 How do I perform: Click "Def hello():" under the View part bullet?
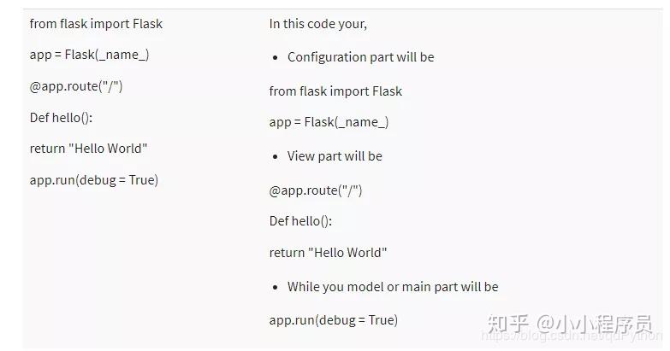(x=300, y=221)
